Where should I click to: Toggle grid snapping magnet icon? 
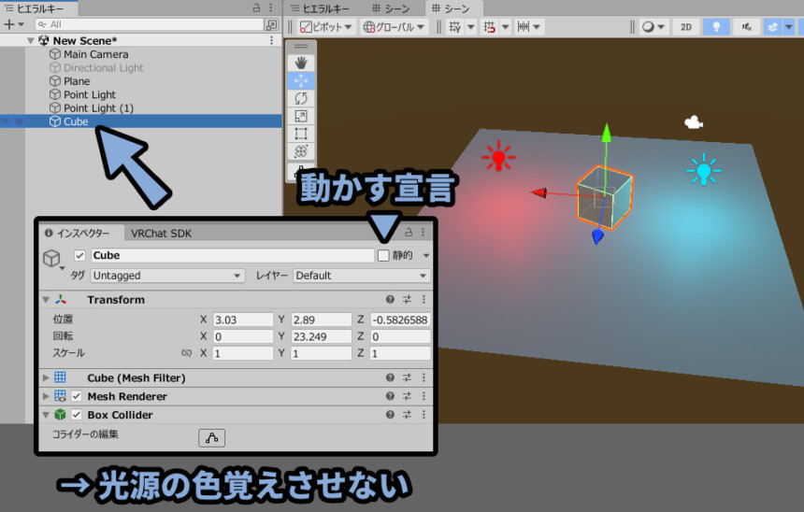coord(490,27)
